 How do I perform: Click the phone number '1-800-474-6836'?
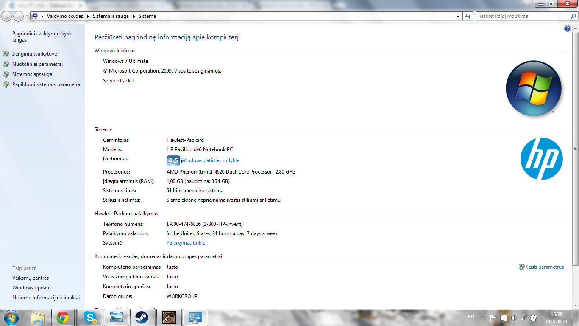coord(184,224)
